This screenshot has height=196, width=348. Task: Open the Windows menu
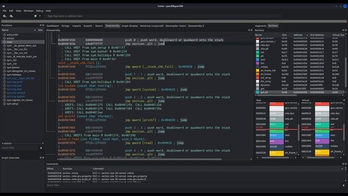click(28, 11)
